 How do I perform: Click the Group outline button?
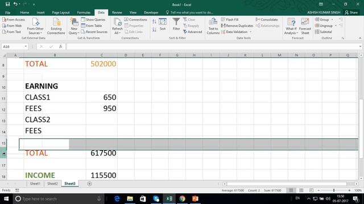pos(322,20)
